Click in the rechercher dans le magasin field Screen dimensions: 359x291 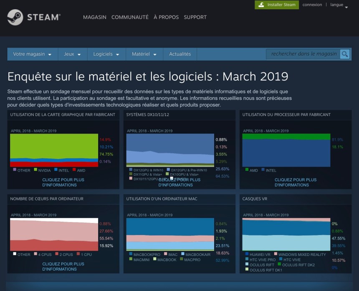(303, 54)
